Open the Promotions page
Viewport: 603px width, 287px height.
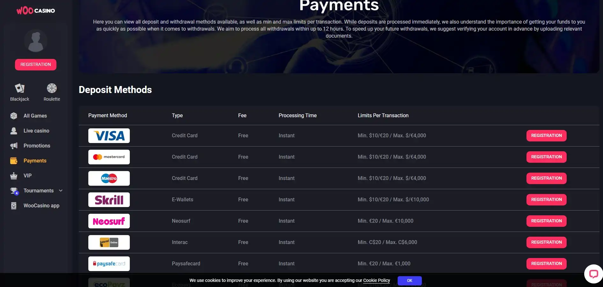click(x=37, y=146)
